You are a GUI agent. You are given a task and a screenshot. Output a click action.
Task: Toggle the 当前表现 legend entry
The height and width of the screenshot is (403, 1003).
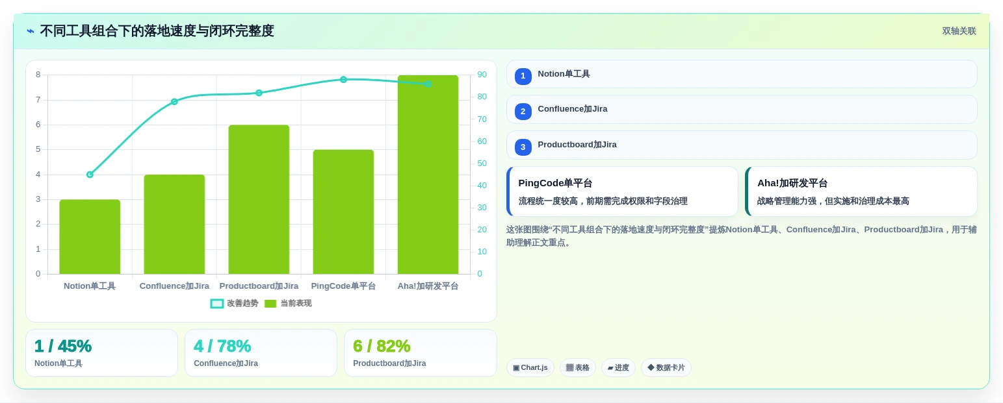point(288,304)
